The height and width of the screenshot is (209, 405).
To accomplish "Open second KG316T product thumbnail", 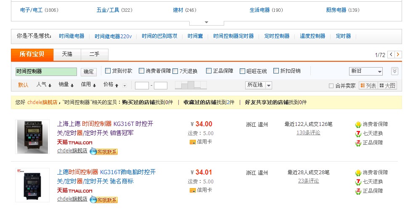I will 32,185.
